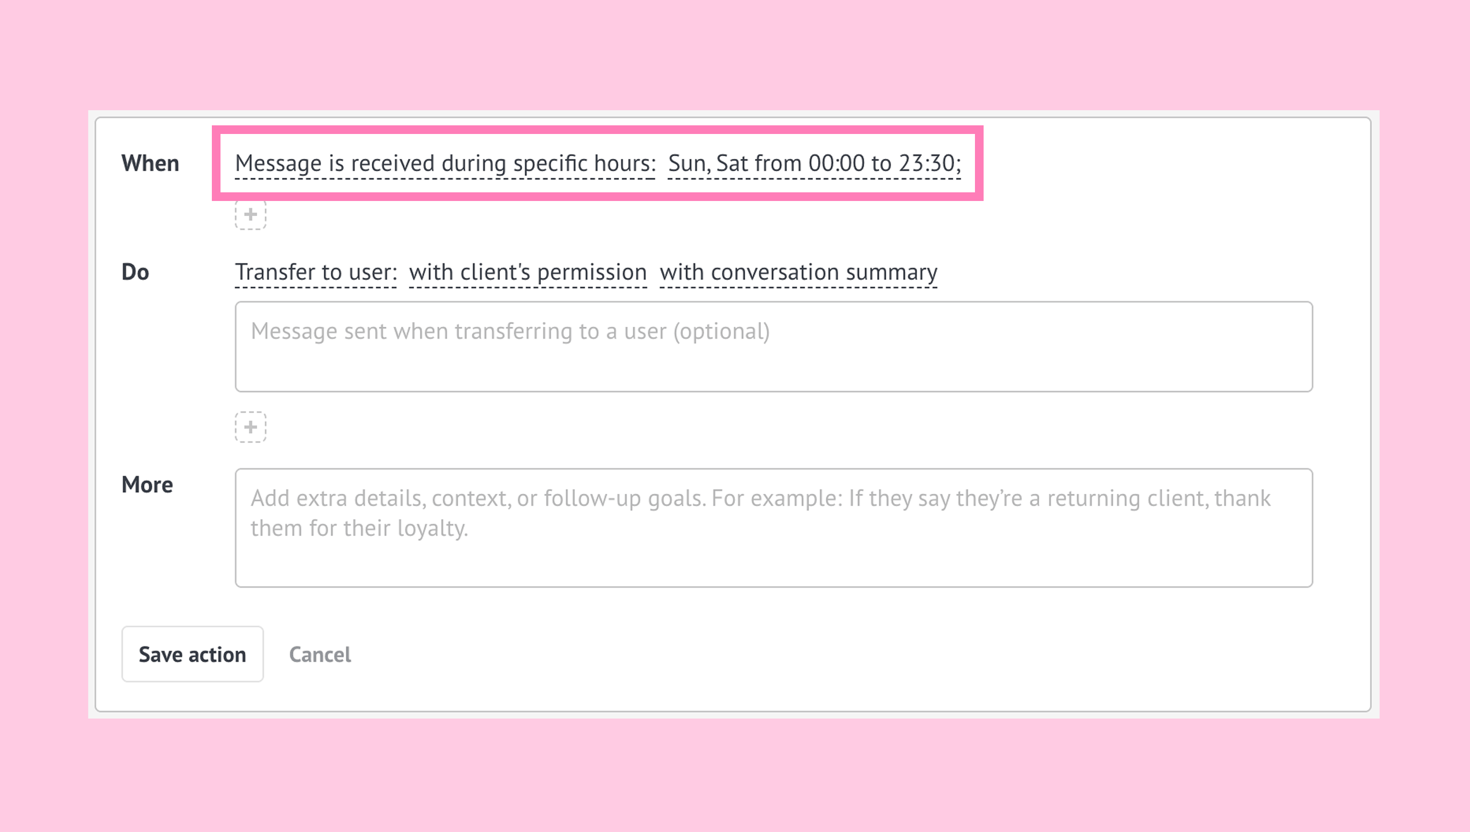Save the action
This screenshot has height=832, width=1470.
(192, 654)
